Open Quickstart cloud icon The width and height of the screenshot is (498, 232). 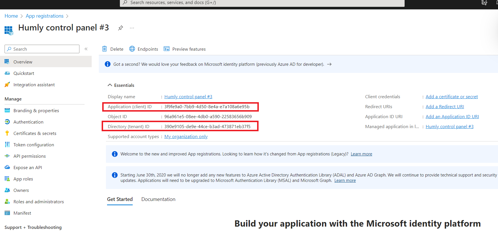pyautogui.click(x=7, y=73)
